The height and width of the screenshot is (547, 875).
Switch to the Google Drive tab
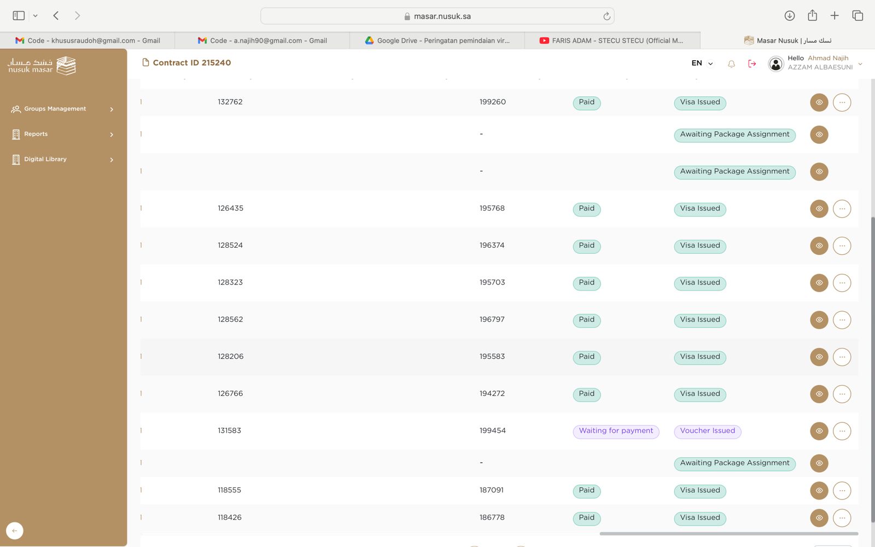point(437,40)
